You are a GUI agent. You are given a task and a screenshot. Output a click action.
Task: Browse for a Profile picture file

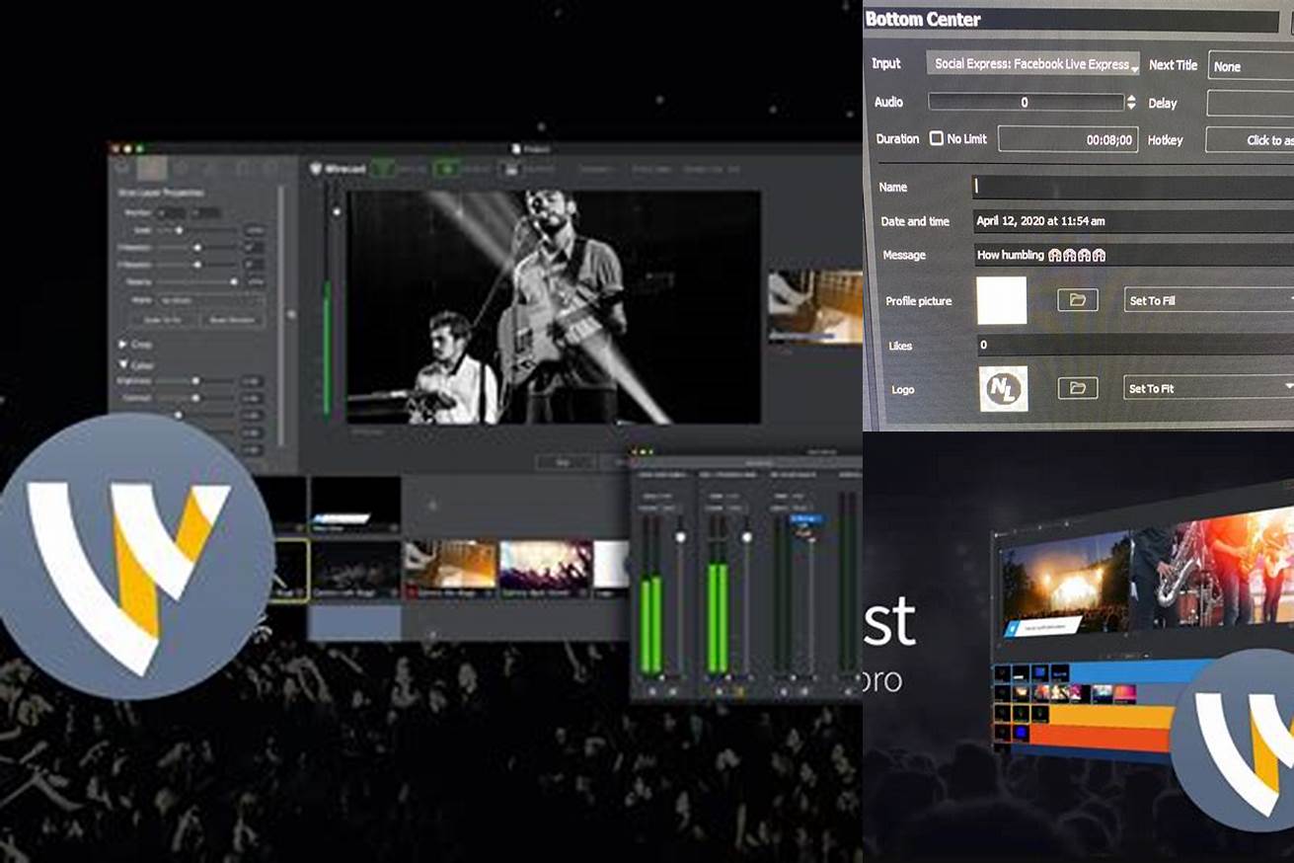(x=1078, y=300)
